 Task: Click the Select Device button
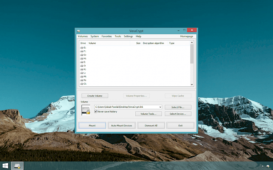(178, 114)
